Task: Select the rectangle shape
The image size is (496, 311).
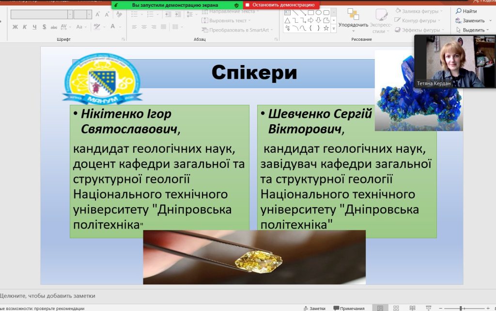Action: (x=310, y=13)
